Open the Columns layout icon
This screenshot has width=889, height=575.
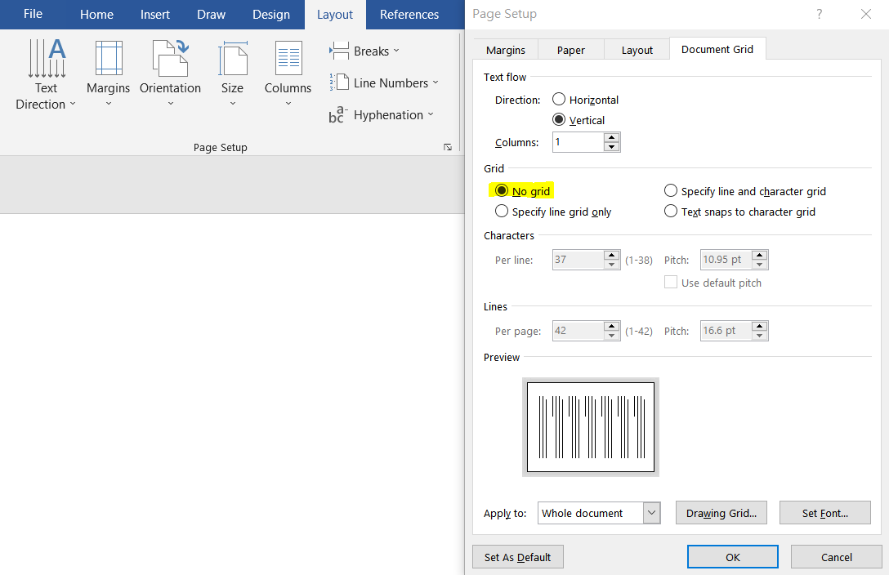(288, 59)
